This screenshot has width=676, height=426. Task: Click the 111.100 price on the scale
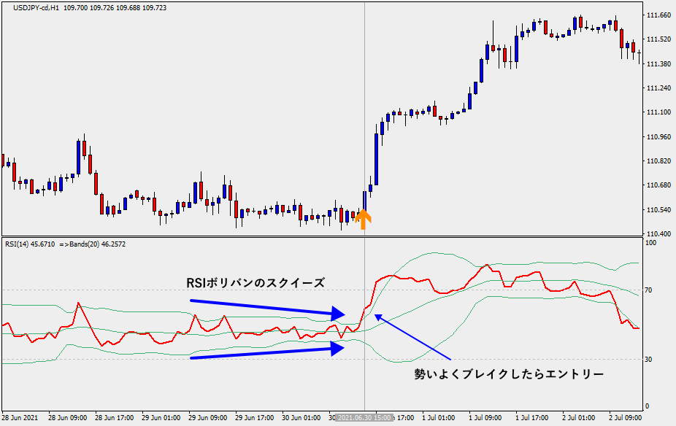pos(658,112)
